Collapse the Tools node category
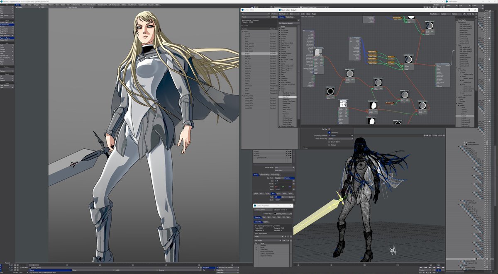This screenshot has width=498, height=274. coord(279,91)
